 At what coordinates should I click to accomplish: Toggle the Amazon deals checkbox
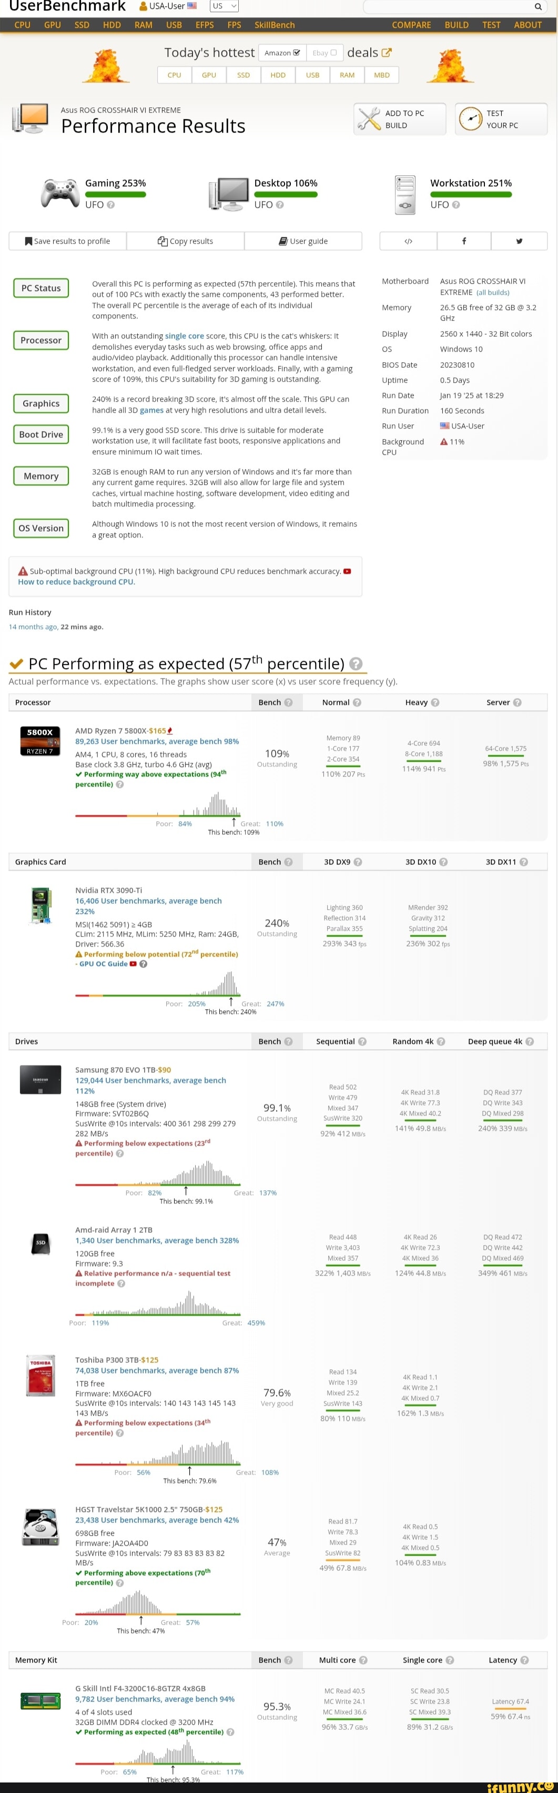click(297, 53)
